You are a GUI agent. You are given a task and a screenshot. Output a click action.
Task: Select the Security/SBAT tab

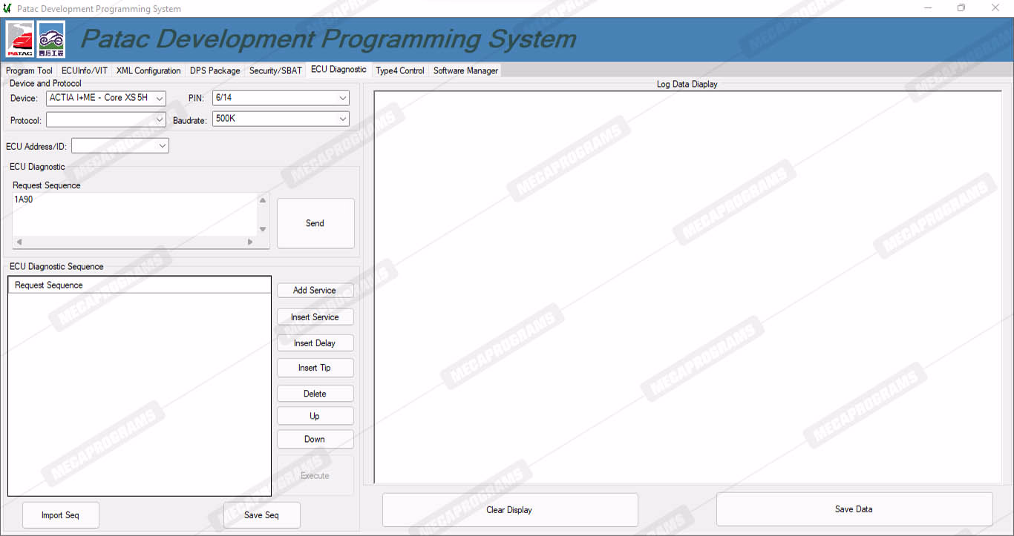point(275,70)
